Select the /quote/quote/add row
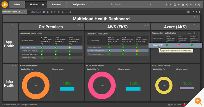Image resolution: width=204 pixels, height=107 pixels. [x=118, y=47]
